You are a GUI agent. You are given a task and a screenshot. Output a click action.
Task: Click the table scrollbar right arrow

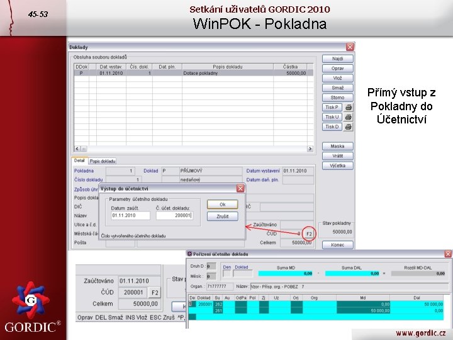[x=310, y=149]
